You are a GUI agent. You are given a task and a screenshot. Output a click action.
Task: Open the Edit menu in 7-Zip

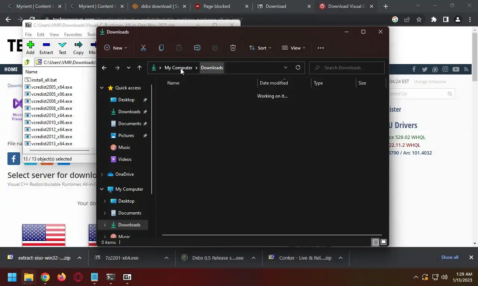[41, 34]
